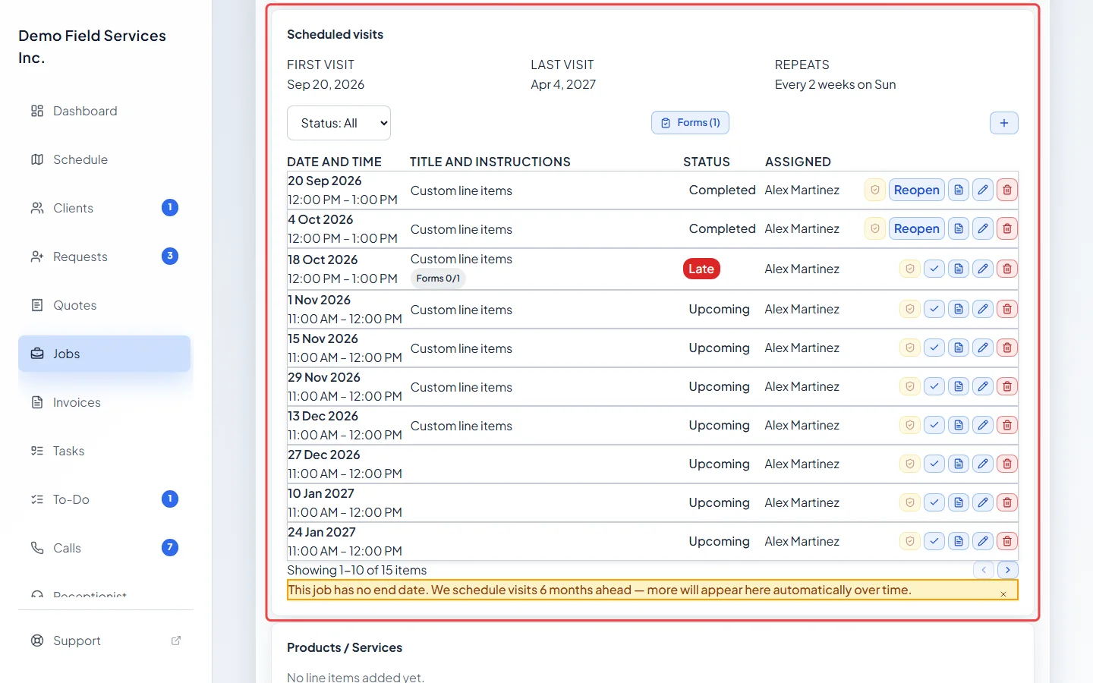Screen dimensions: 1093x683
Task: Mark the 27 Dec 2026 visit complete
Action: pyautogui.click(x=934, y=464)
